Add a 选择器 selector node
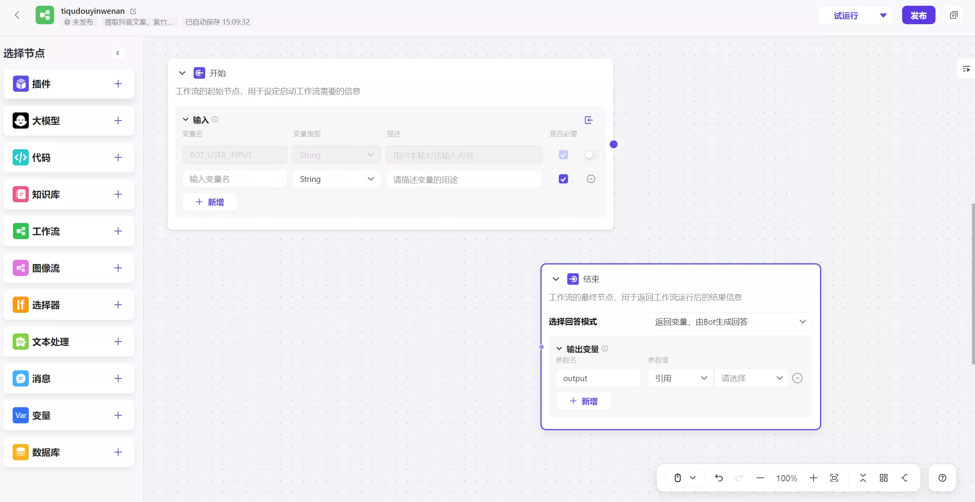This screenshot has width=975, height=502. (x=118, y=305)
